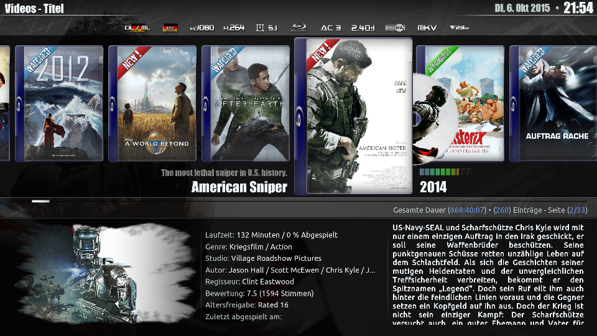Click the Blu-ray spine logo on 2012 case
Viewport: 597px width, 336px height.
click(x=19, y=104)
